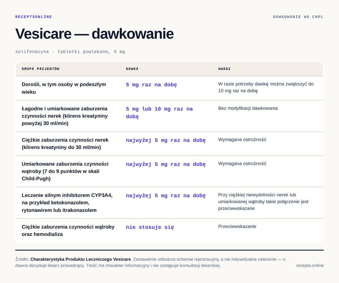
Task: Select row Łagodne i umiarkowane zaburzenia czynności nerek
Action: point(169,116)
